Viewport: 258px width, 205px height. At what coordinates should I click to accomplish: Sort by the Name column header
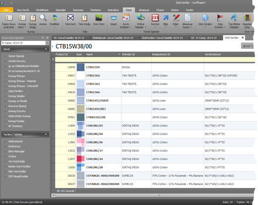click(103, 54)
